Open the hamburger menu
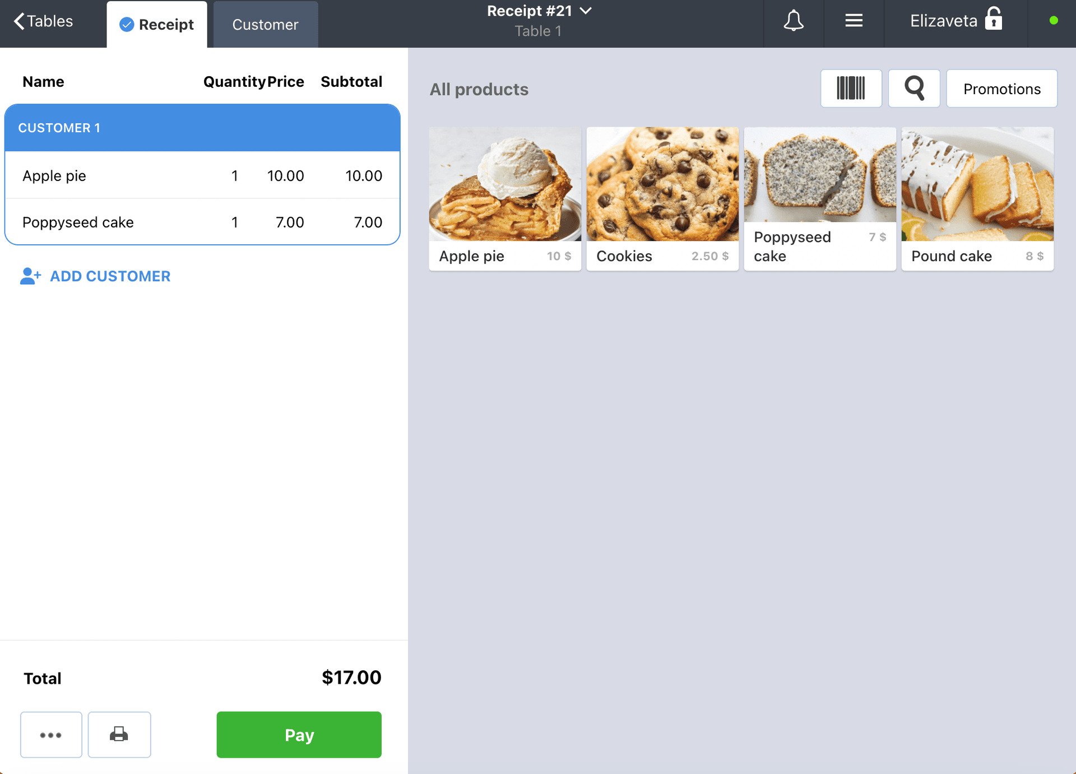 click(x=854, y=21)
